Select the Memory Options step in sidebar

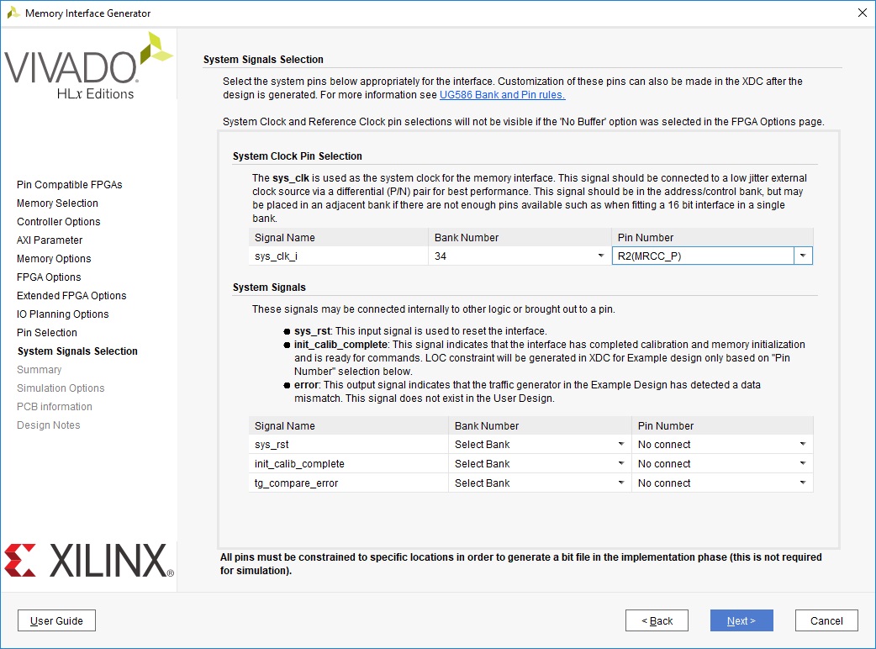coord(54,259)
